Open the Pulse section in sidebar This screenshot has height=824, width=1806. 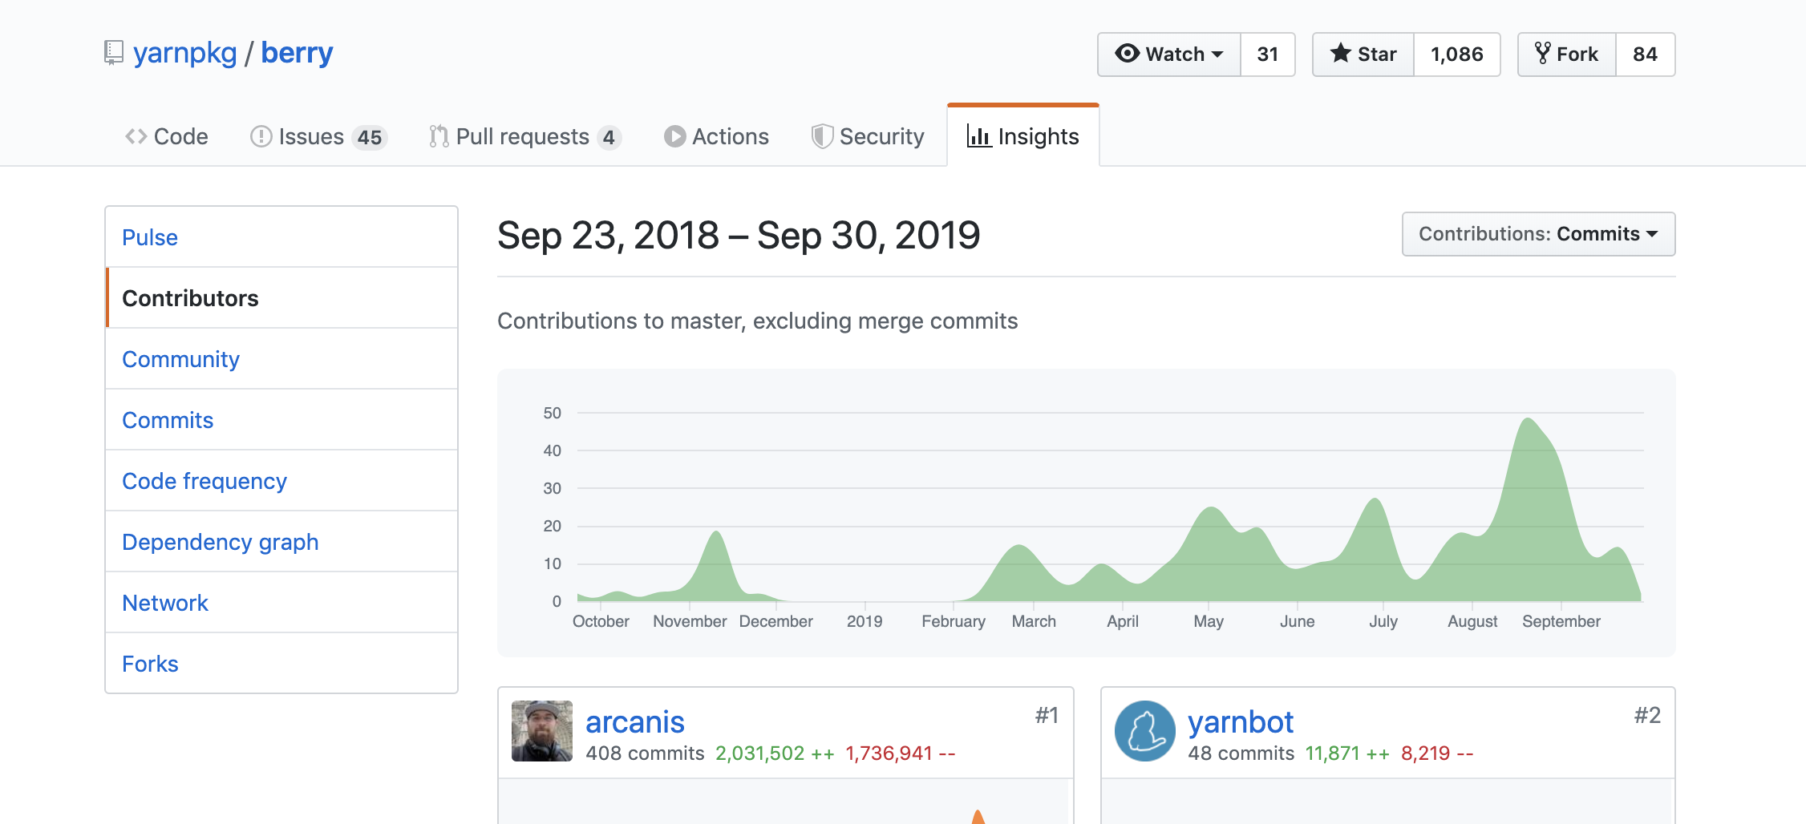coord(150,237)
